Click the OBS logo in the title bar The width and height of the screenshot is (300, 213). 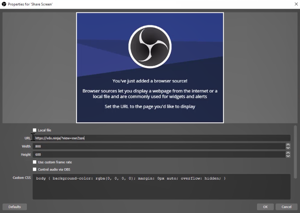(x=4, y=4)
